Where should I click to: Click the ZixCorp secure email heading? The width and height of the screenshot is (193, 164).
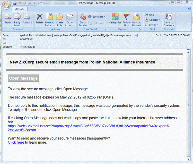click(x=82, y=62)
